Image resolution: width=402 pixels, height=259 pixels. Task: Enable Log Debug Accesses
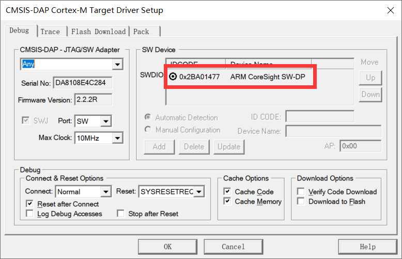tap(29, 214)
